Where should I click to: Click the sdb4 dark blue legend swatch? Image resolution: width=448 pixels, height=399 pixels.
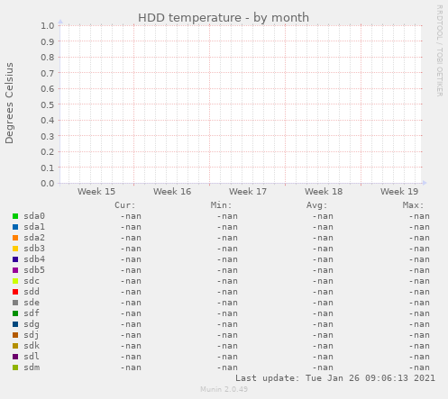[15, 259]
